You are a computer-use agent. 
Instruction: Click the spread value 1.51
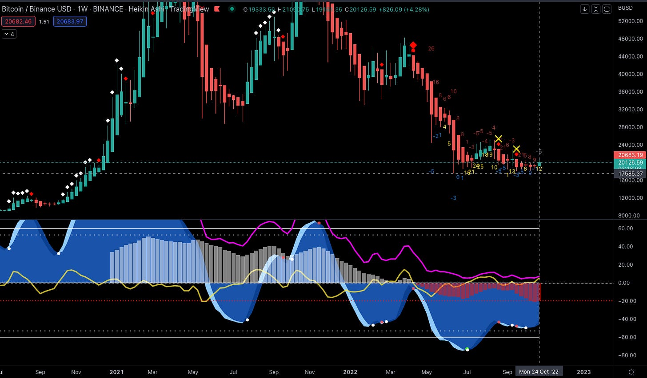(x=44, y=21)
